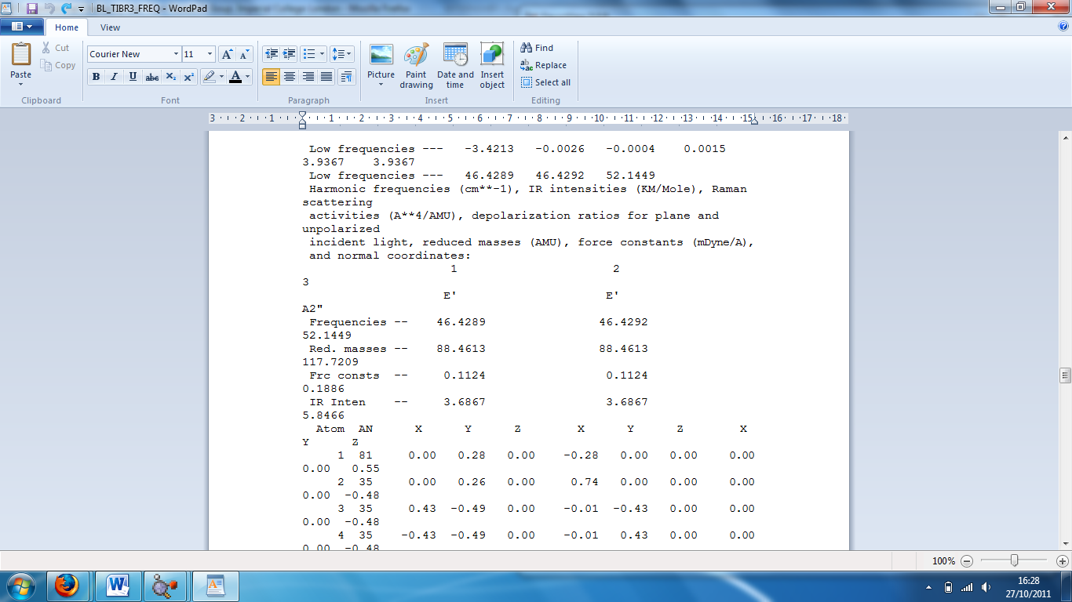The width and height of the screenshot is (1072, 602).
Task: Center-align the text
Action: click(x=290, y=77)
